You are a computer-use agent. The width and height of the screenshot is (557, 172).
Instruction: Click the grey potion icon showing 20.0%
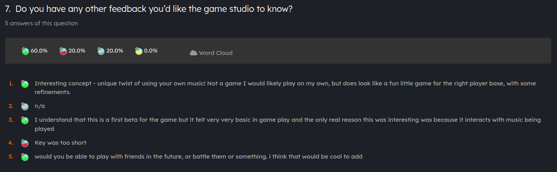coord(101,51)
